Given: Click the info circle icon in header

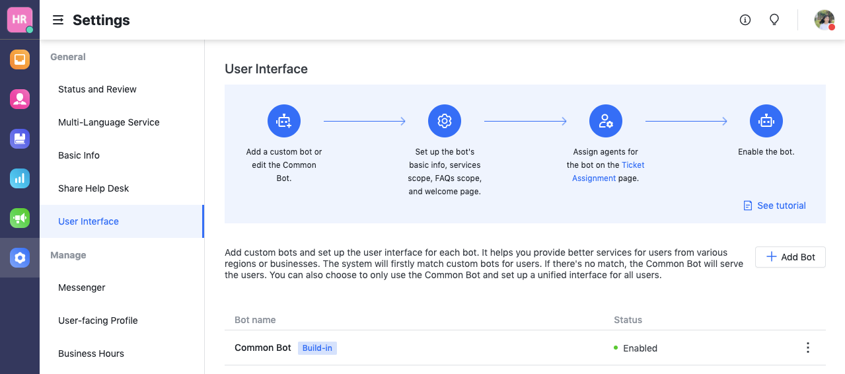Looking at the screenshot, I should point(745,20).
